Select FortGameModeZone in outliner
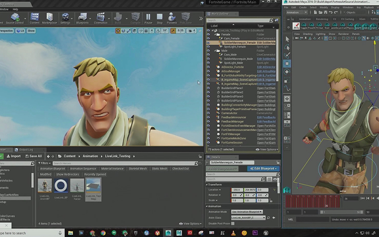This screenshot has height=237, width=379. tap(234, 138)
